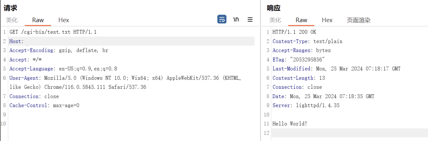
Task: Switch response view to 美化 tab
Action: point(275,20)
